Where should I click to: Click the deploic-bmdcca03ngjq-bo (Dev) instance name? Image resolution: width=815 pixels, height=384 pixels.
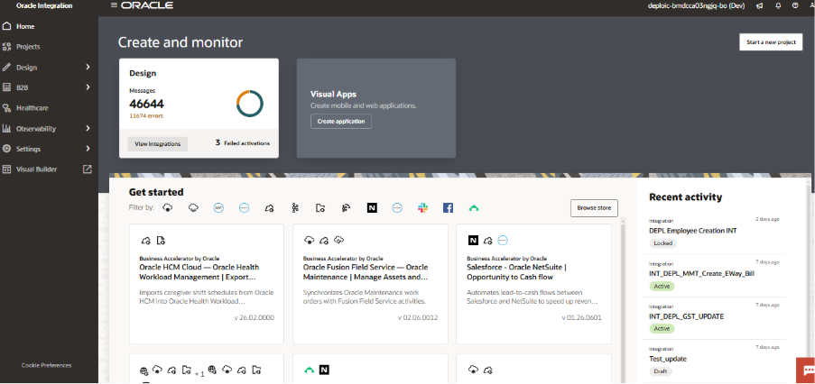[698, 5]
